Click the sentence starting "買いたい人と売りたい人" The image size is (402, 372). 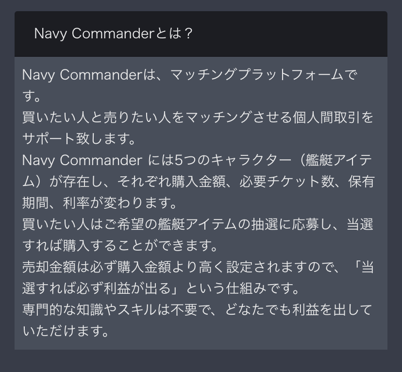198,118
